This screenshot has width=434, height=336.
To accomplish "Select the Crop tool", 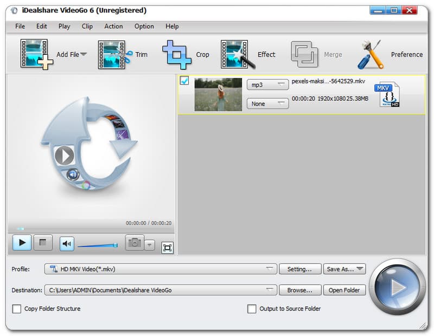I will 177,54.
